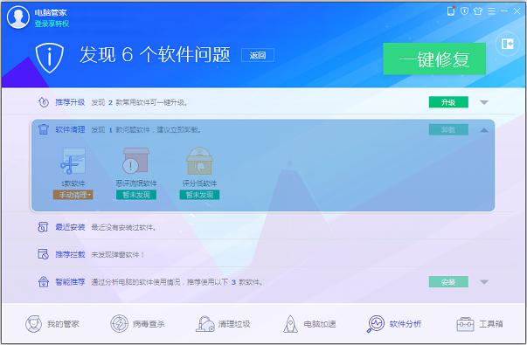Click the side panel toggle round icon
Viewport: 527px width, 345px height.
tap(507, 44)
